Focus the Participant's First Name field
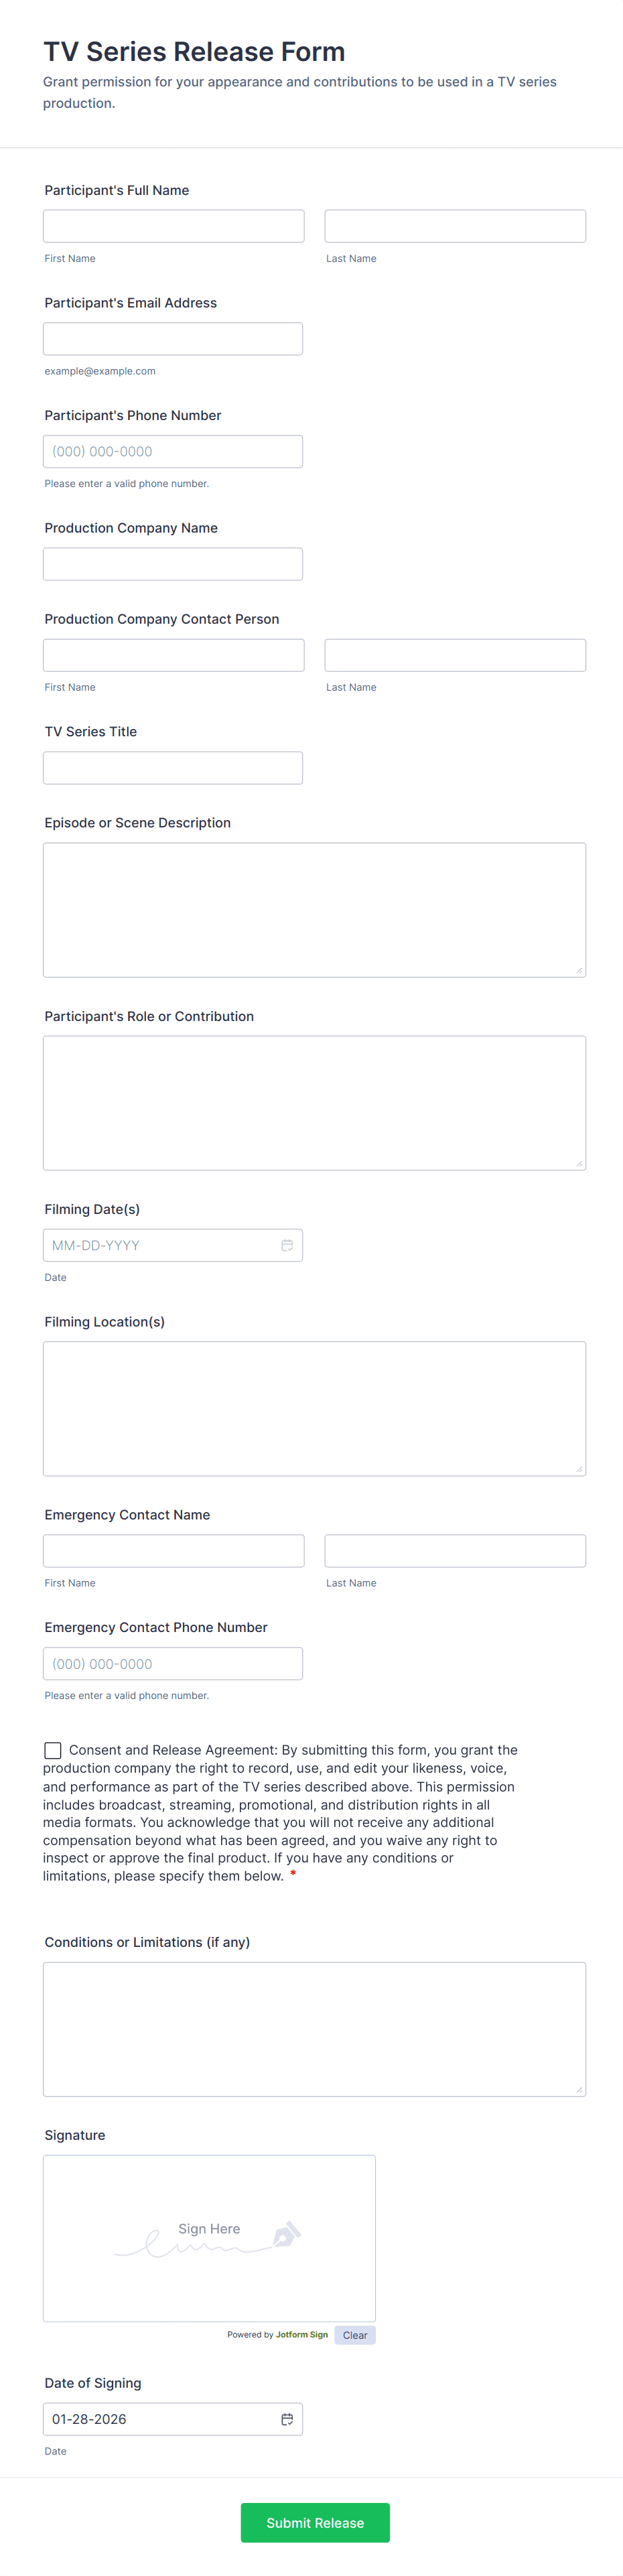Image resolution: width=623 pixels, height=2576 pixels. pos(174,226)
